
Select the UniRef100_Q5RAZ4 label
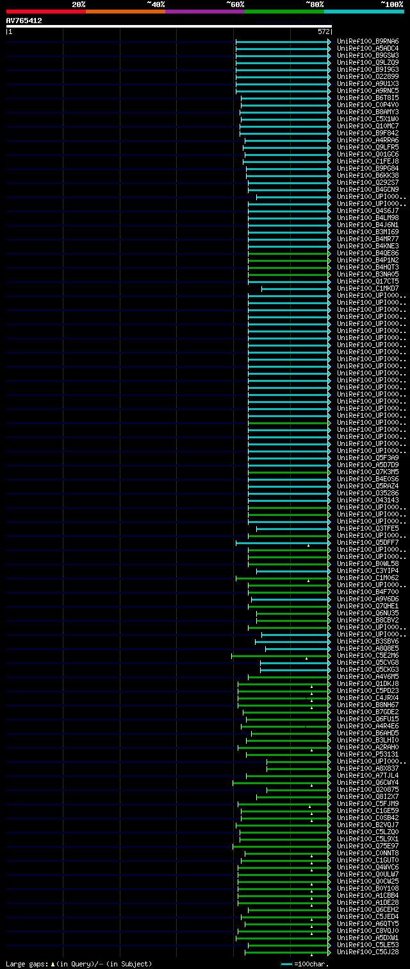point(368,486)
